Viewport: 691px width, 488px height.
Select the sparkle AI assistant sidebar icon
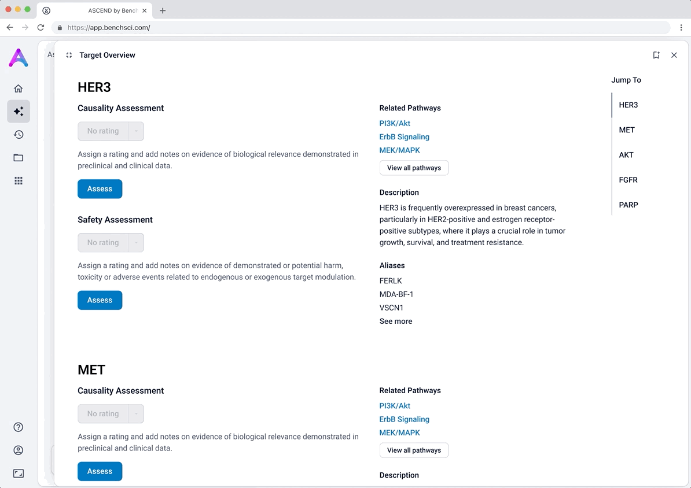tap(19, 112)
